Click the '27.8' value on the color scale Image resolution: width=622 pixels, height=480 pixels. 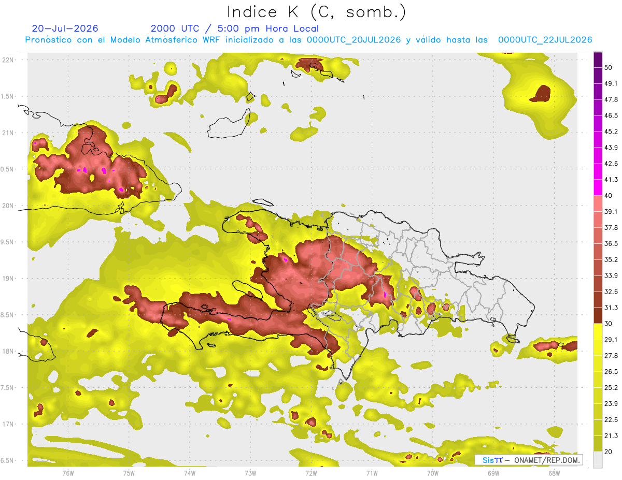(x=611, y=356)
